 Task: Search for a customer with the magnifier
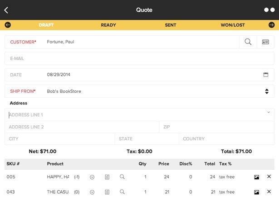point(248,42)
